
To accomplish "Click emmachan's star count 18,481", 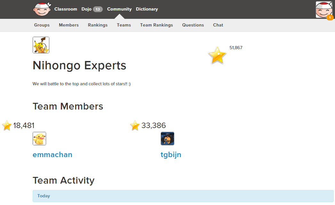I will (x=24, y=125).
